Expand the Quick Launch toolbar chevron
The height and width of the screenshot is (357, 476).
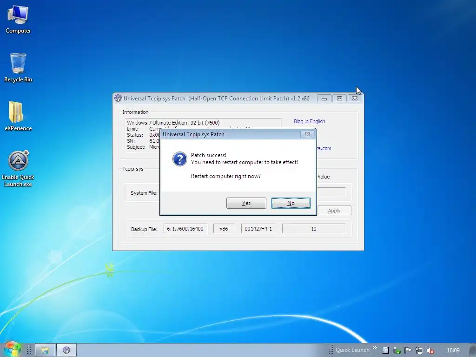click(375, 348)
